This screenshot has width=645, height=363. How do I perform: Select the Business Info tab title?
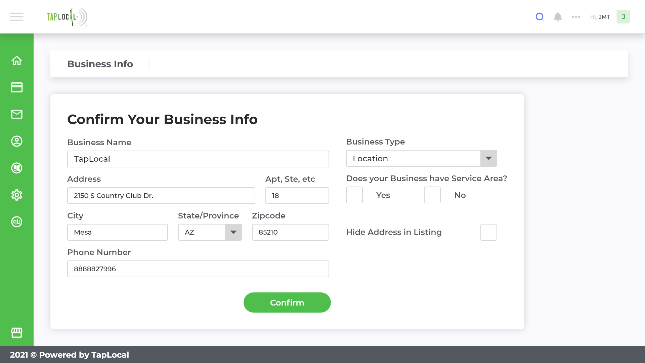(100, 64)
